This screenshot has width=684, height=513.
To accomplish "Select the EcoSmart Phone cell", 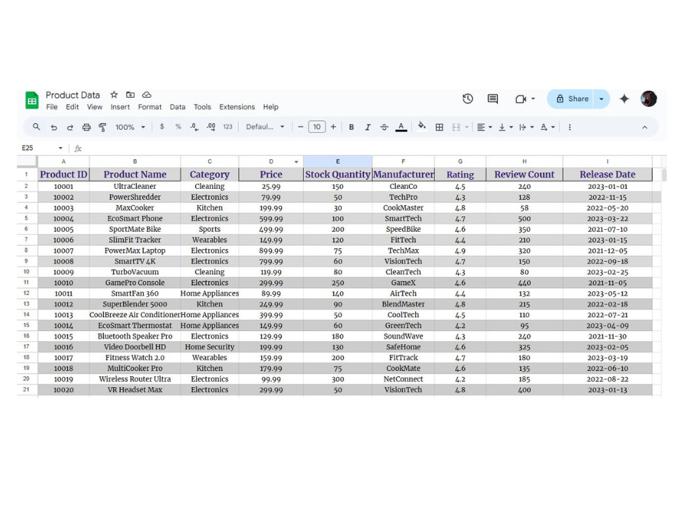I will coord(135,219).
